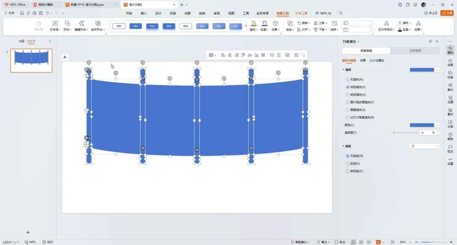
Task: Add a new slide with plus button
Action: point(28,232)
